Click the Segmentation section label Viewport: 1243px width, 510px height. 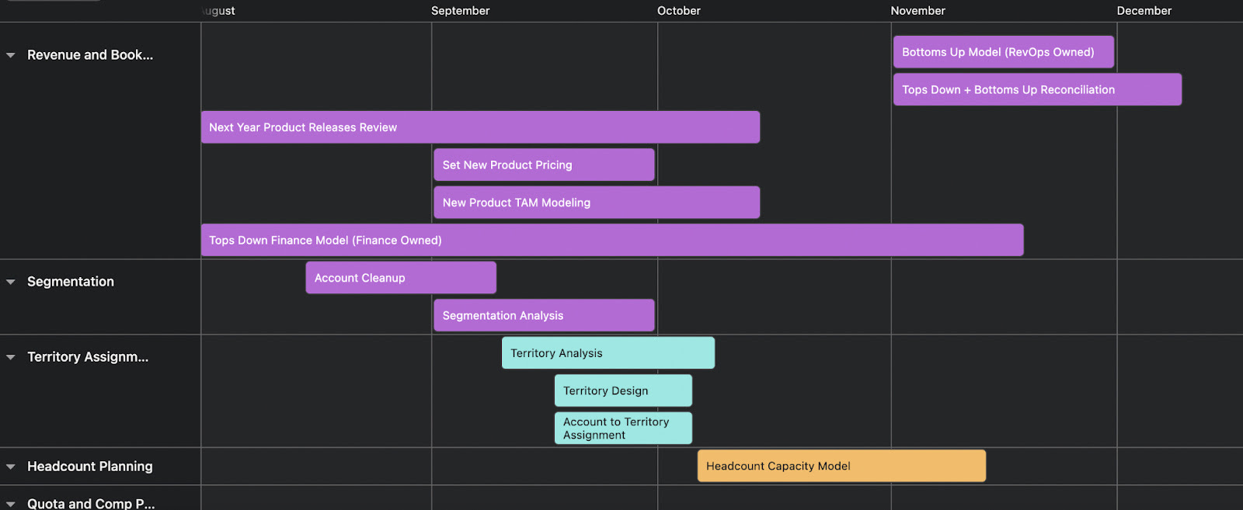click(71, 281)
